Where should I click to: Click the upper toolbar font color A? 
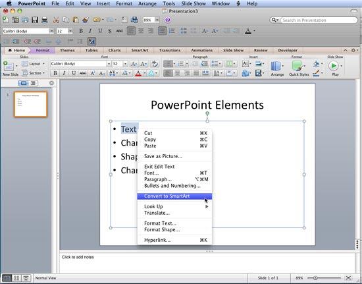[248, 31]
